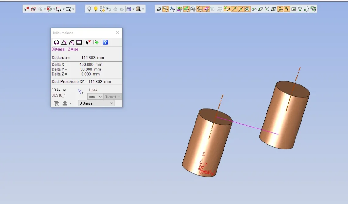Toggle the circle center snap icon
348x204 pixels.
point(247,9)
